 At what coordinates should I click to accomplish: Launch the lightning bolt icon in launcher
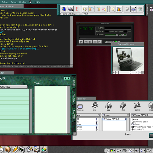(15, 150)
